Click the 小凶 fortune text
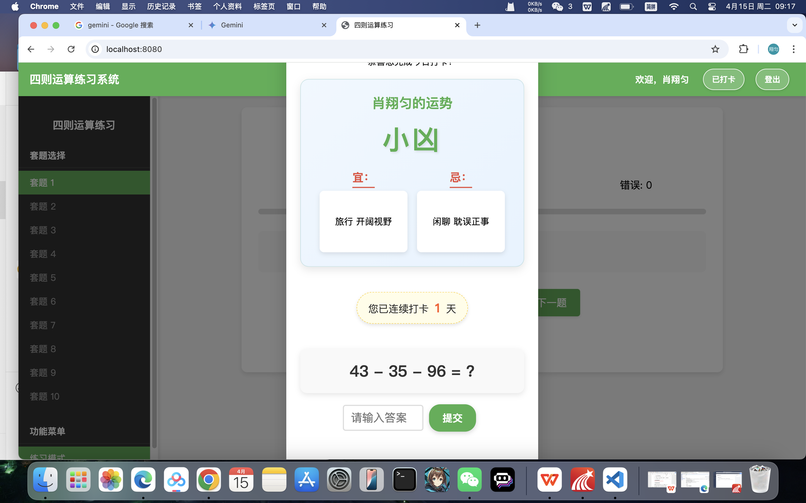This screenshot has width=806, height=503. pyautogui.click(x=412, y=140)
